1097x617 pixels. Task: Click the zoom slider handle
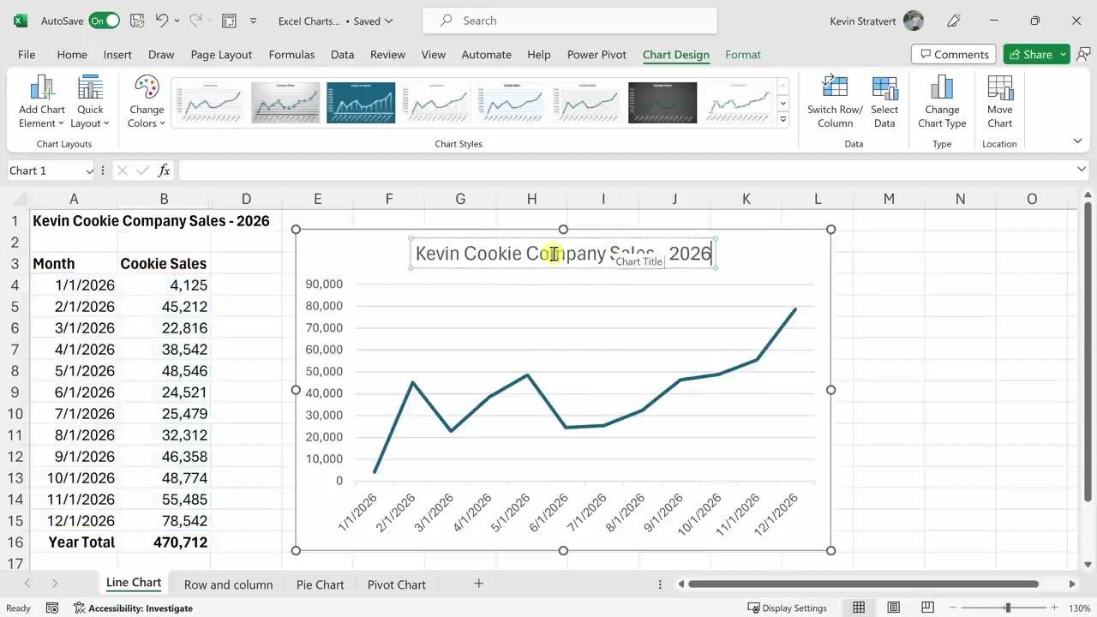tap(1008, 608)
